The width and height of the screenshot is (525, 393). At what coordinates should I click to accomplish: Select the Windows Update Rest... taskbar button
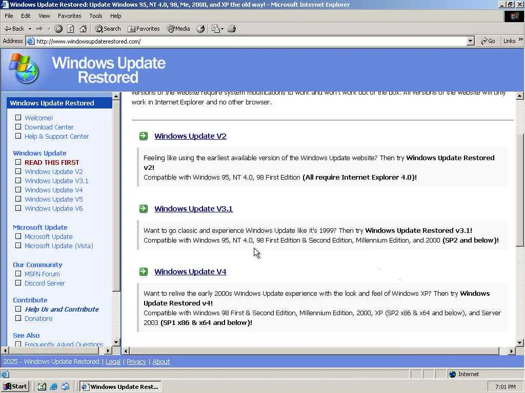point(121,387)
